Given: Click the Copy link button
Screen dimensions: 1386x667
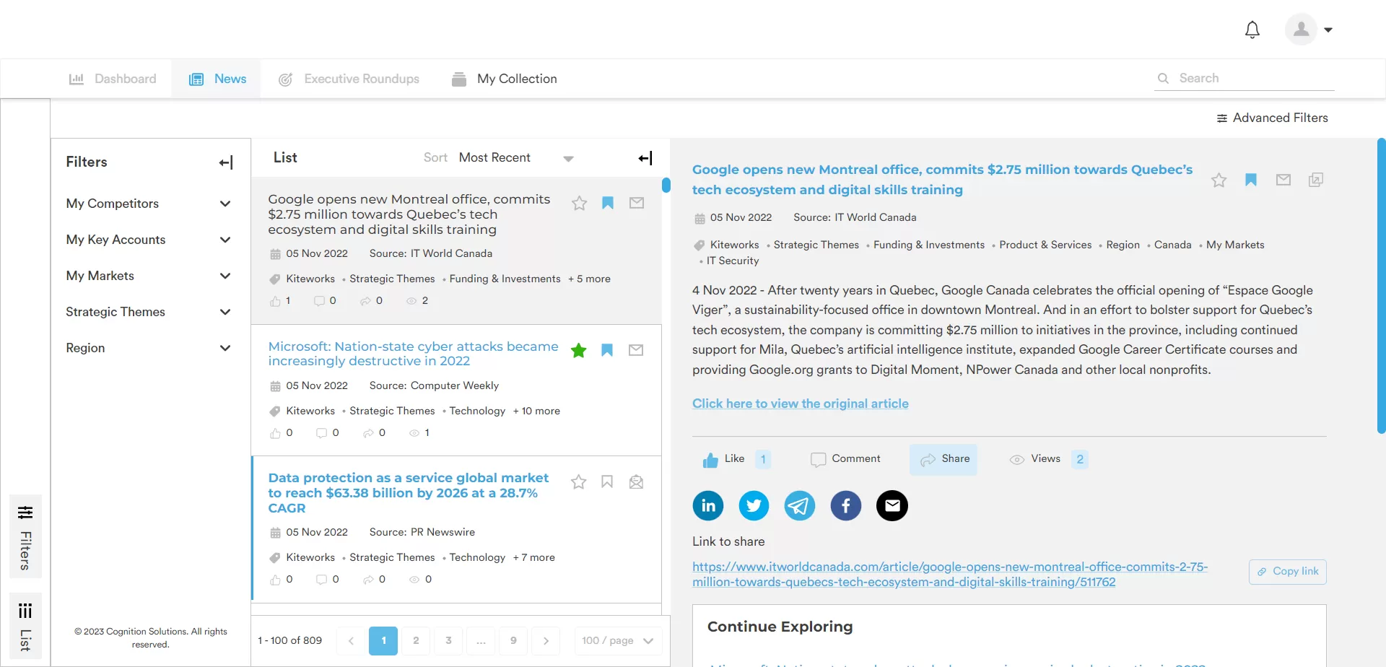Looking at the screenshot, I should click(1288, 572).
